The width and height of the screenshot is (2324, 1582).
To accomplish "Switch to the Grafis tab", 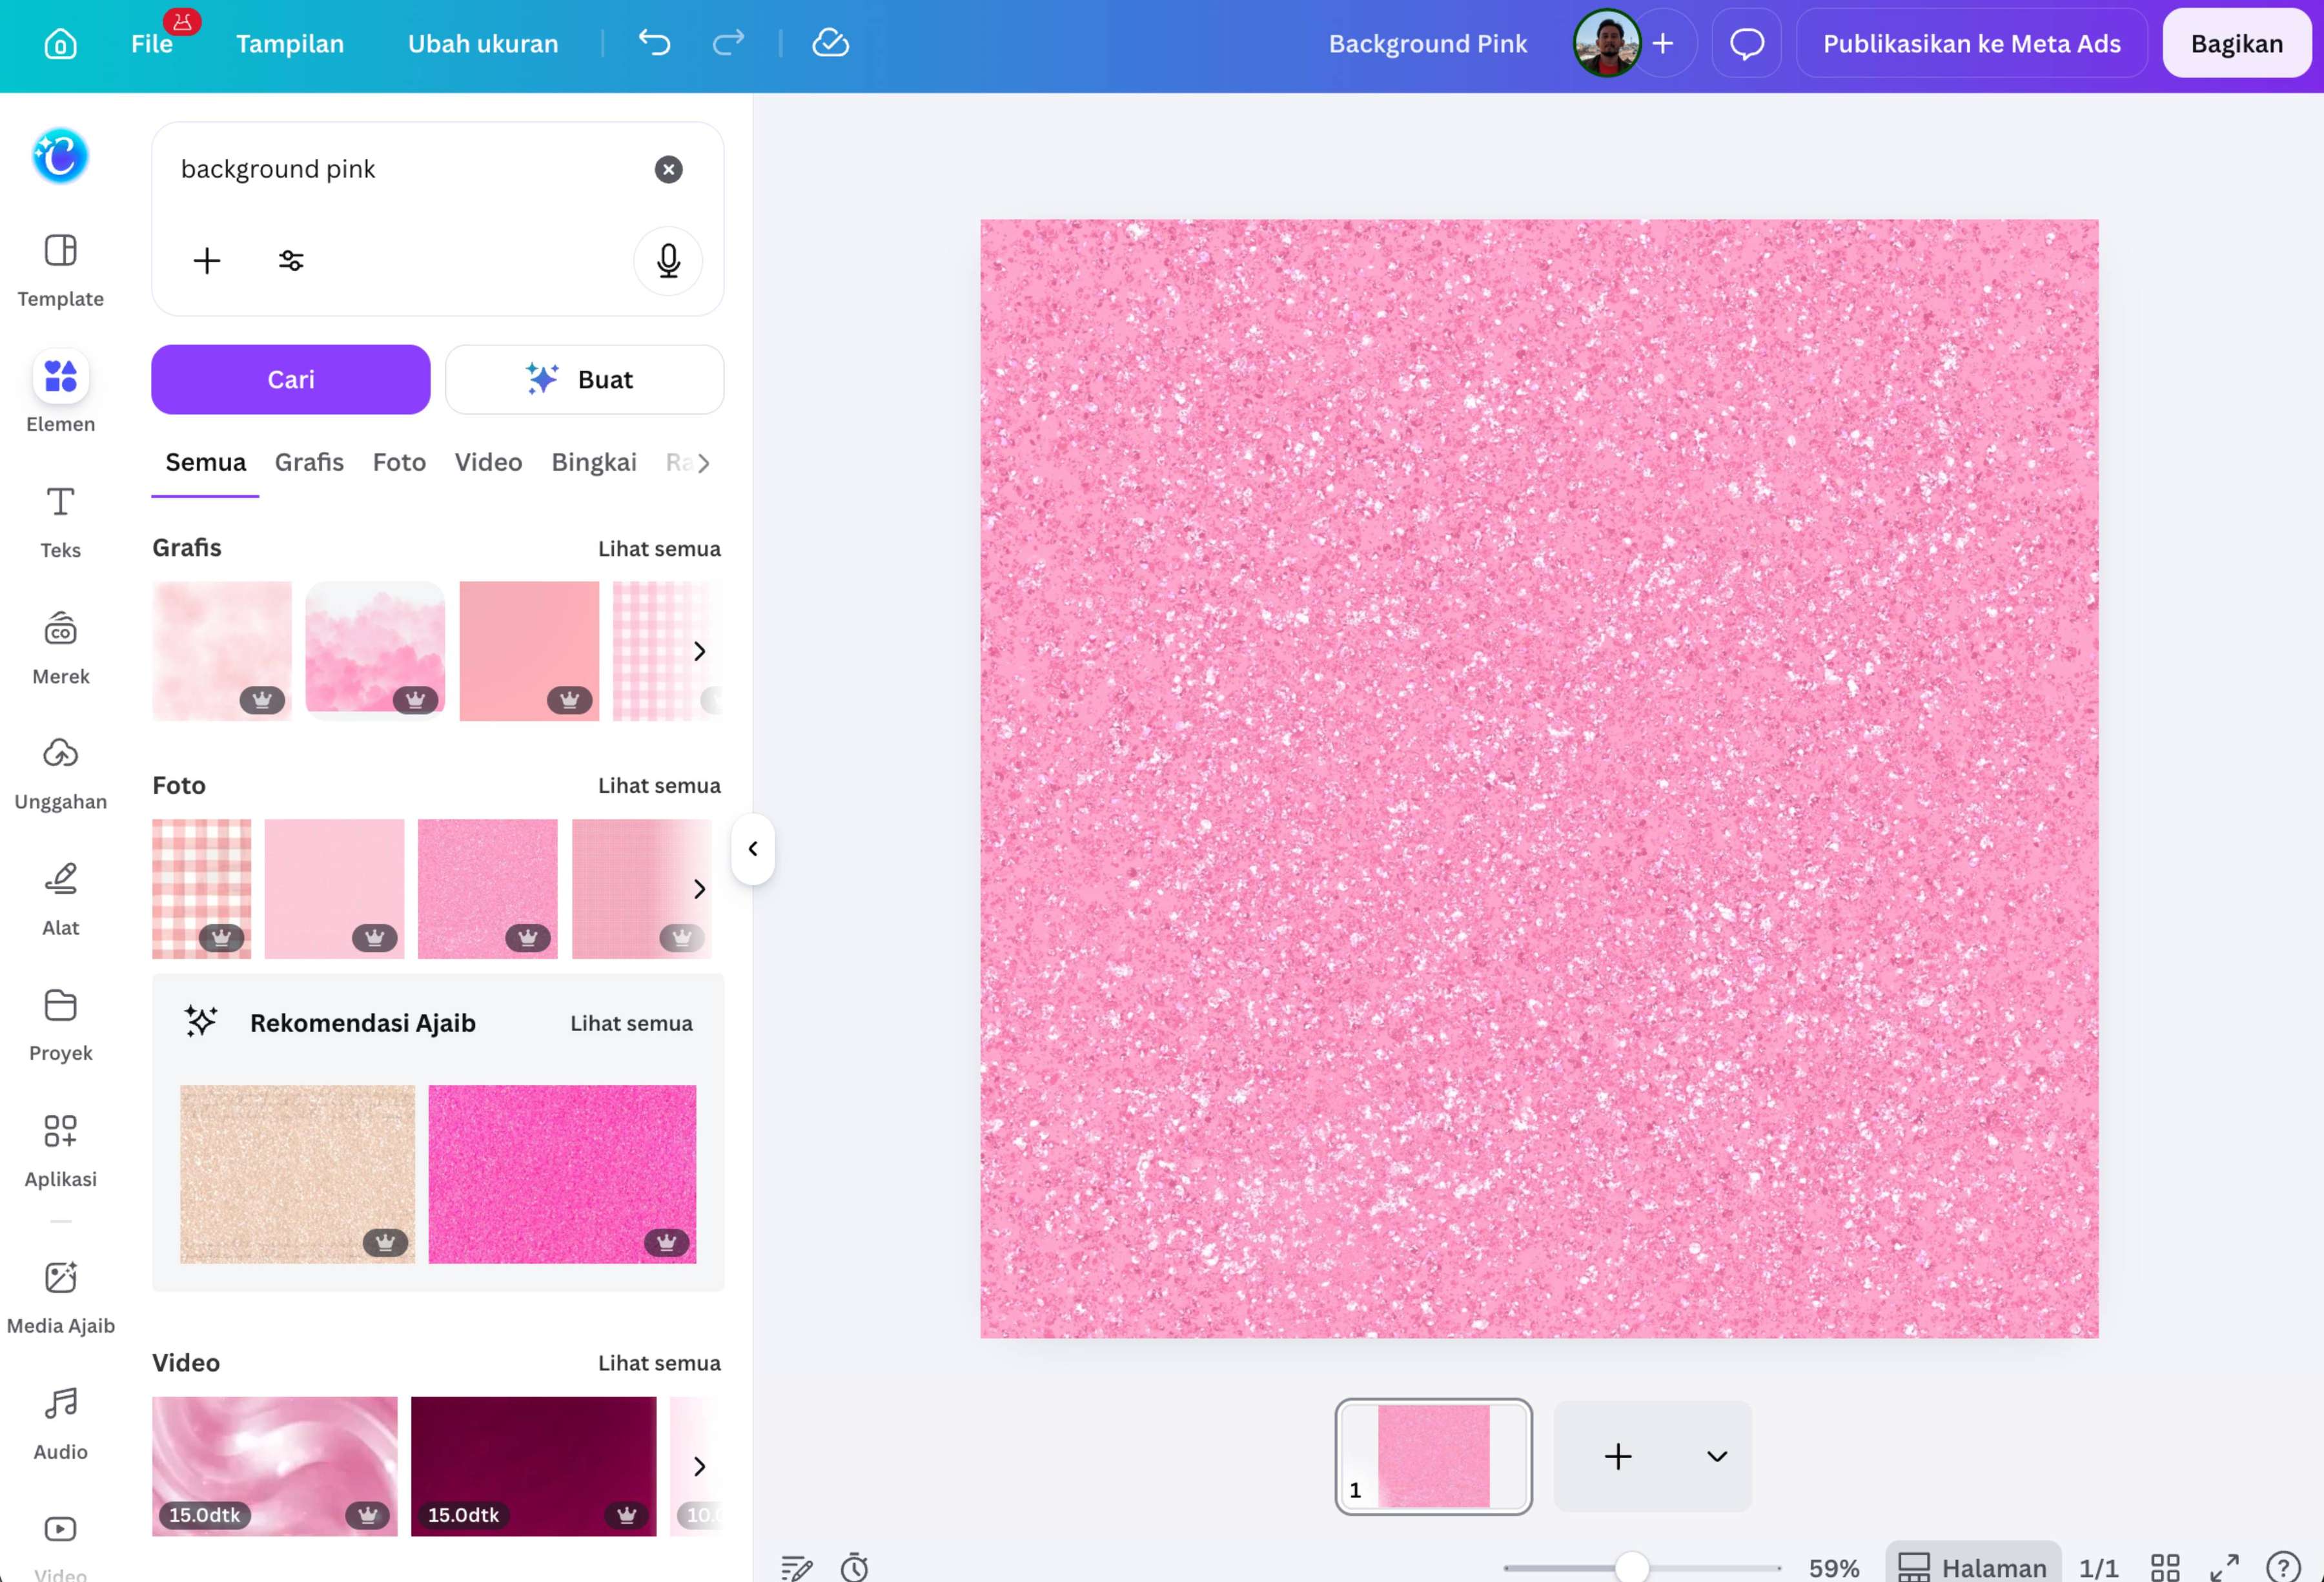I will point(309,462).
